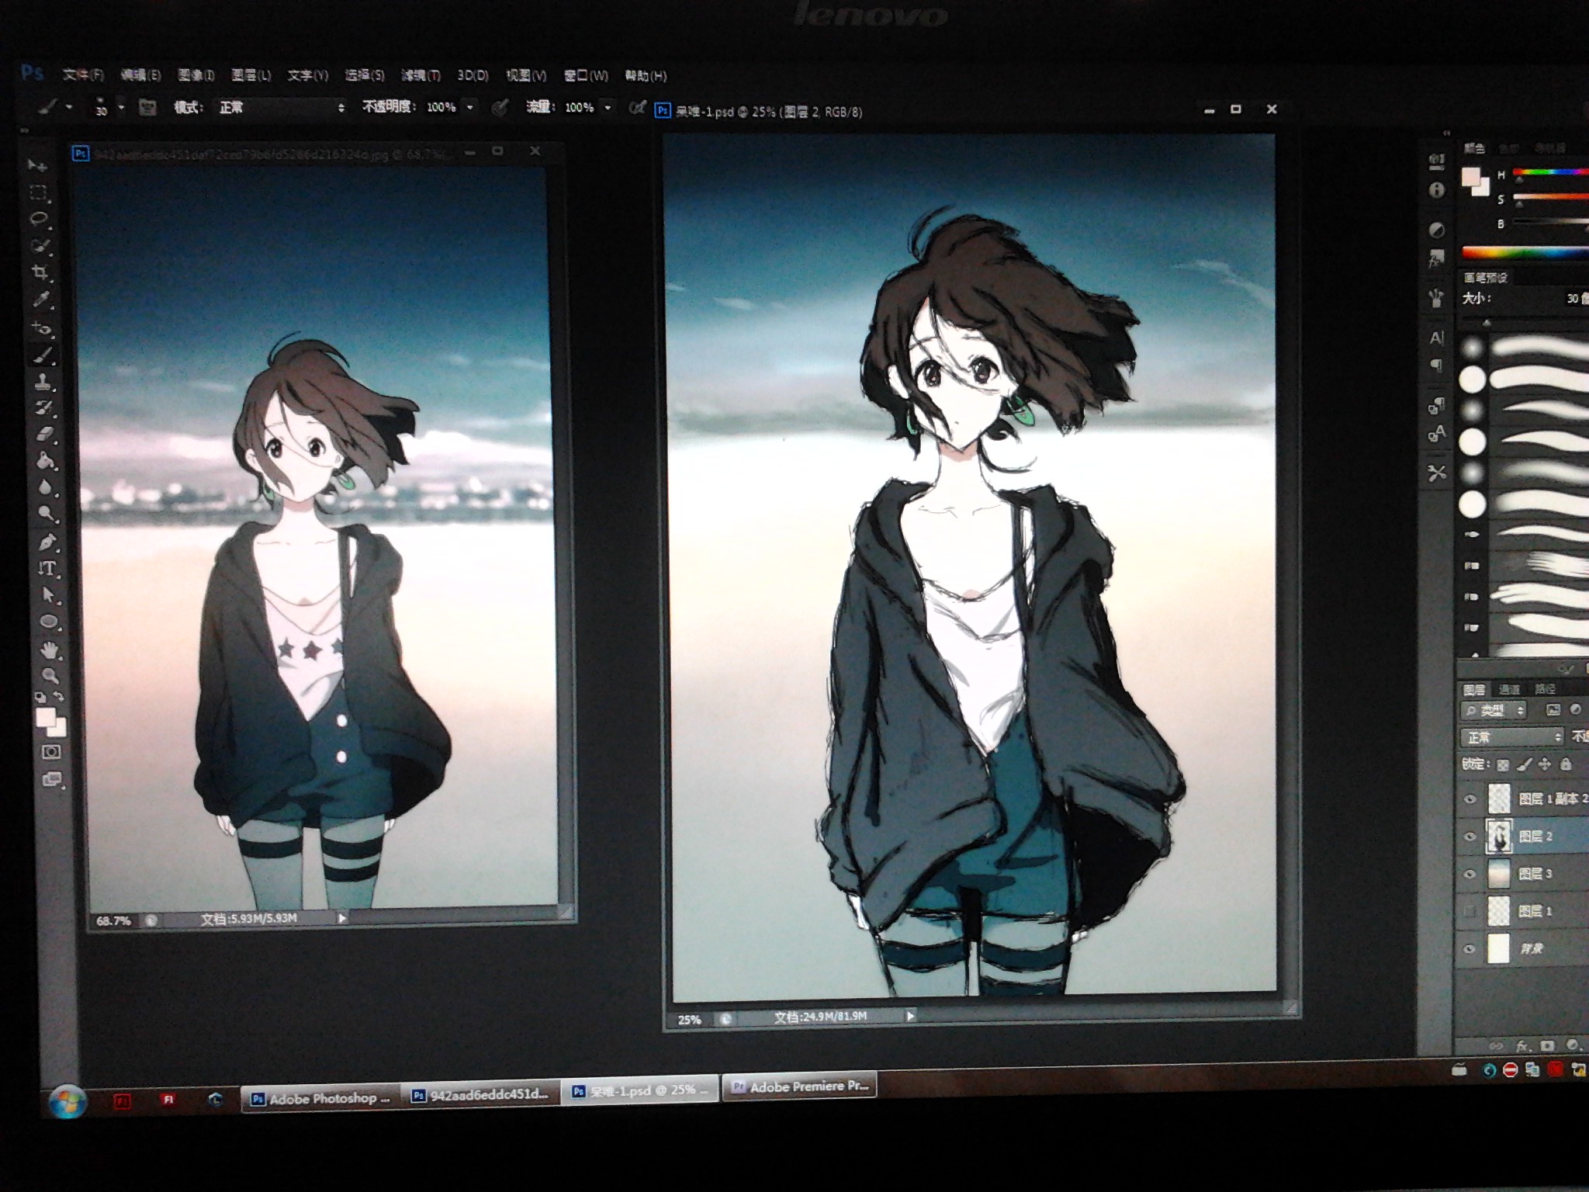Select the Eraser tool
The width and height of the screenshot is (1589, 1192).
(x=45, y=434)
